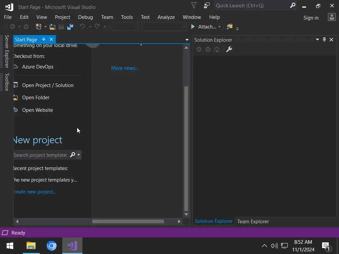
Task: Toggle Auto Hide pin on Solution Explorer
Action: pos(324,40)
